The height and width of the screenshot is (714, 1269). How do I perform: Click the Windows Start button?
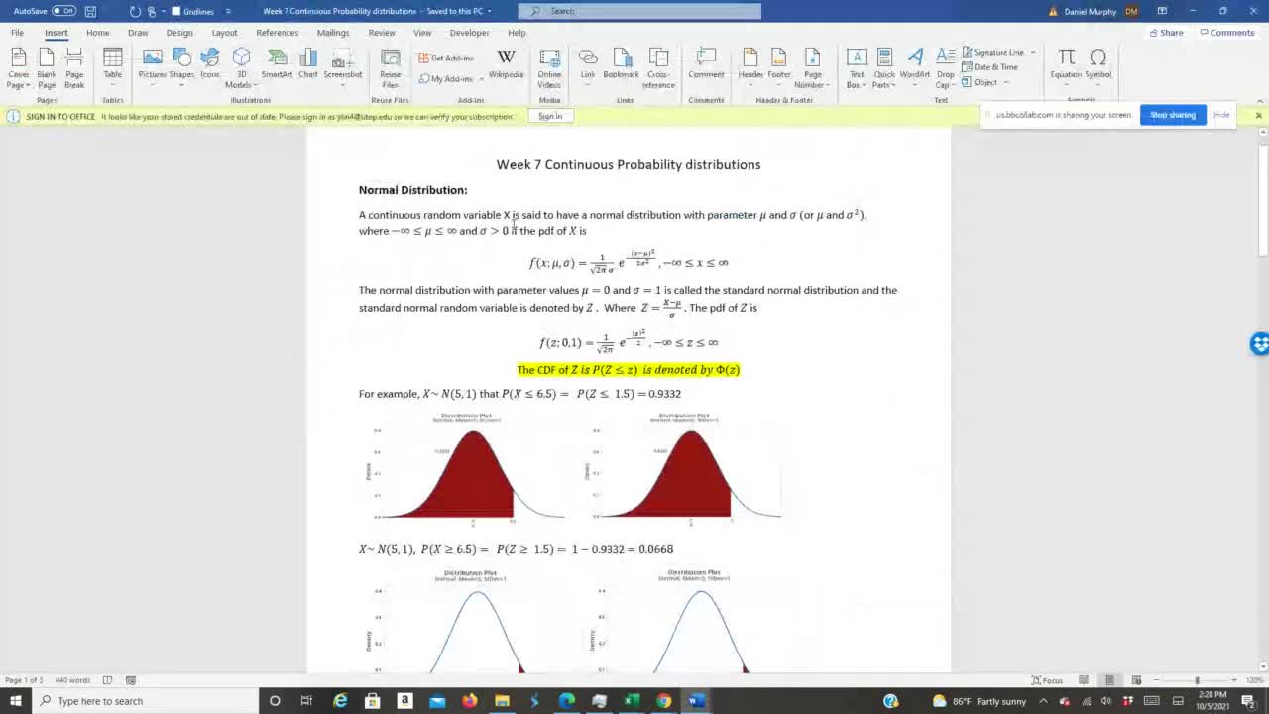(x=16, y=701)
